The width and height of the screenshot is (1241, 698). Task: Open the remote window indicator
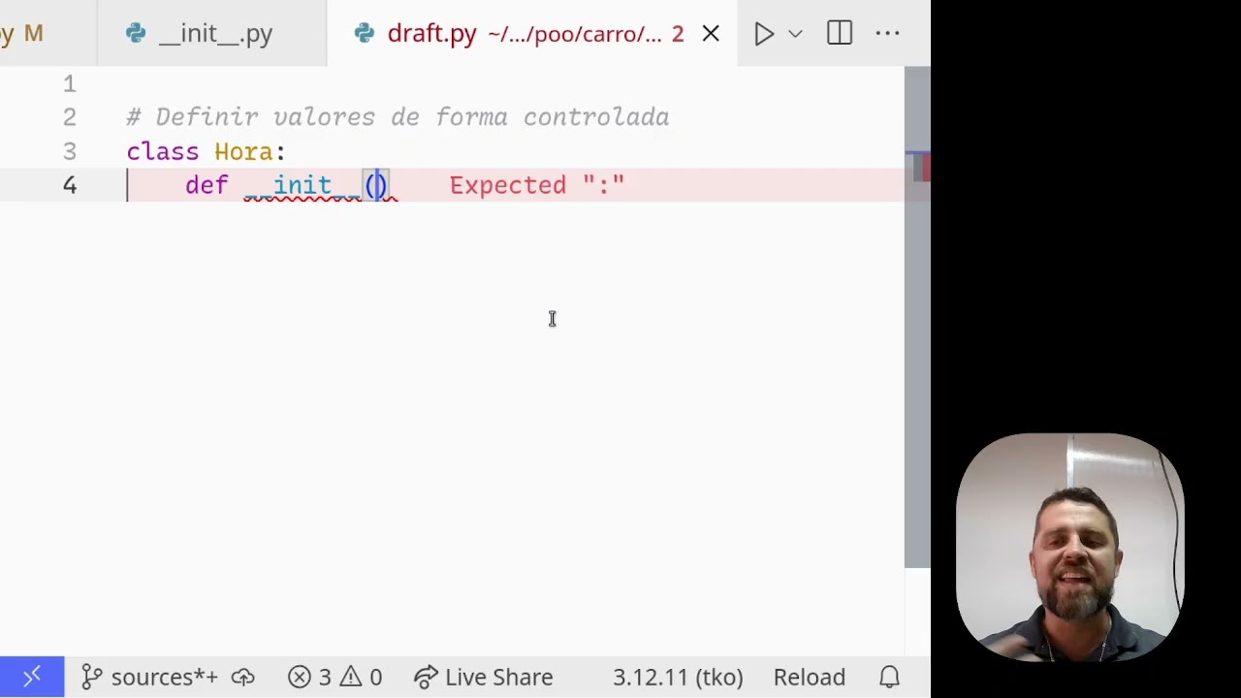[32, 677]
